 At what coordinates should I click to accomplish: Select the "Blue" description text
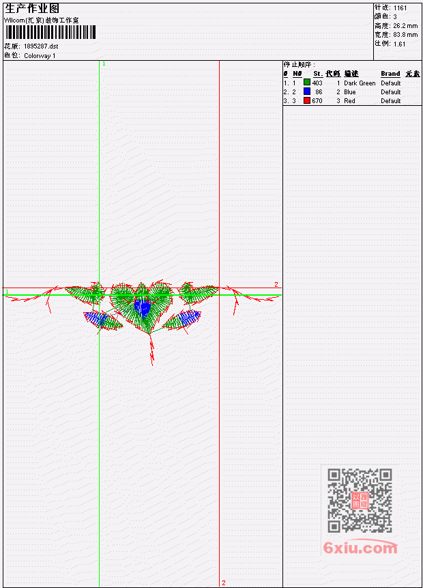350,92
